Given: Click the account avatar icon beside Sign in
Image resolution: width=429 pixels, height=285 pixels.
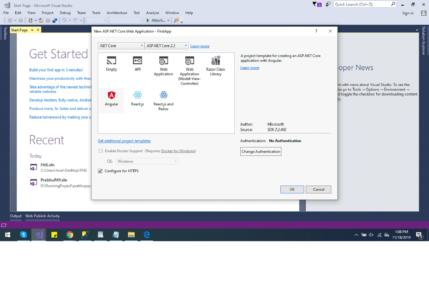Looking at the screenshot, I should (x=423, y=13).
